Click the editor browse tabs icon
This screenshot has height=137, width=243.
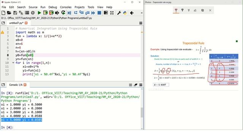tap(3, 23)
